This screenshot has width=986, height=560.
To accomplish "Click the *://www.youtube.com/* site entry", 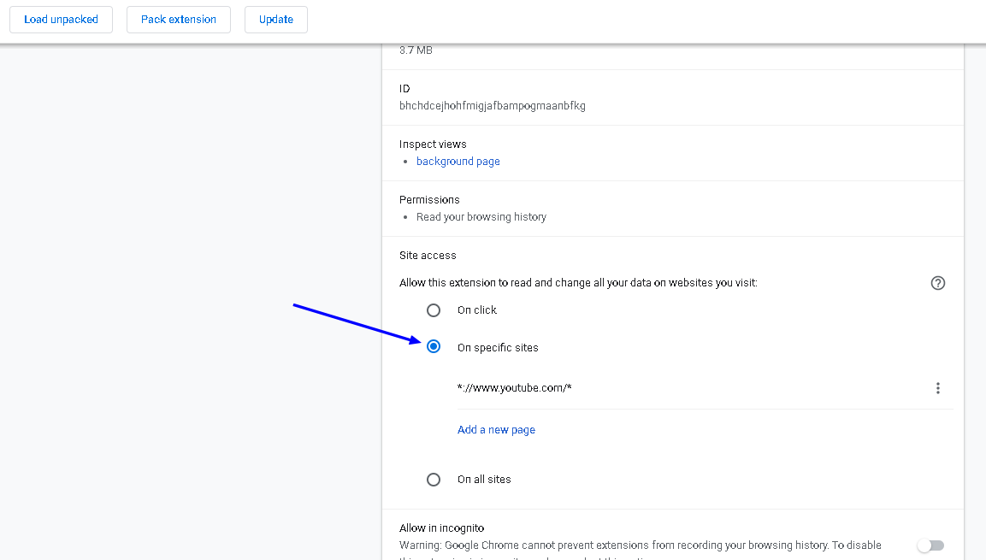I will pyautogui.click(x=515, y=388).
